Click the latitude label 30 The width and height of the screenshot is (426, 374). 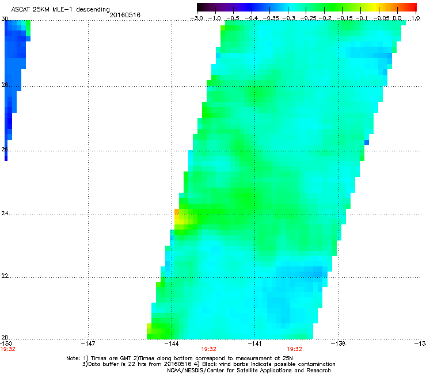click(5, 19)
